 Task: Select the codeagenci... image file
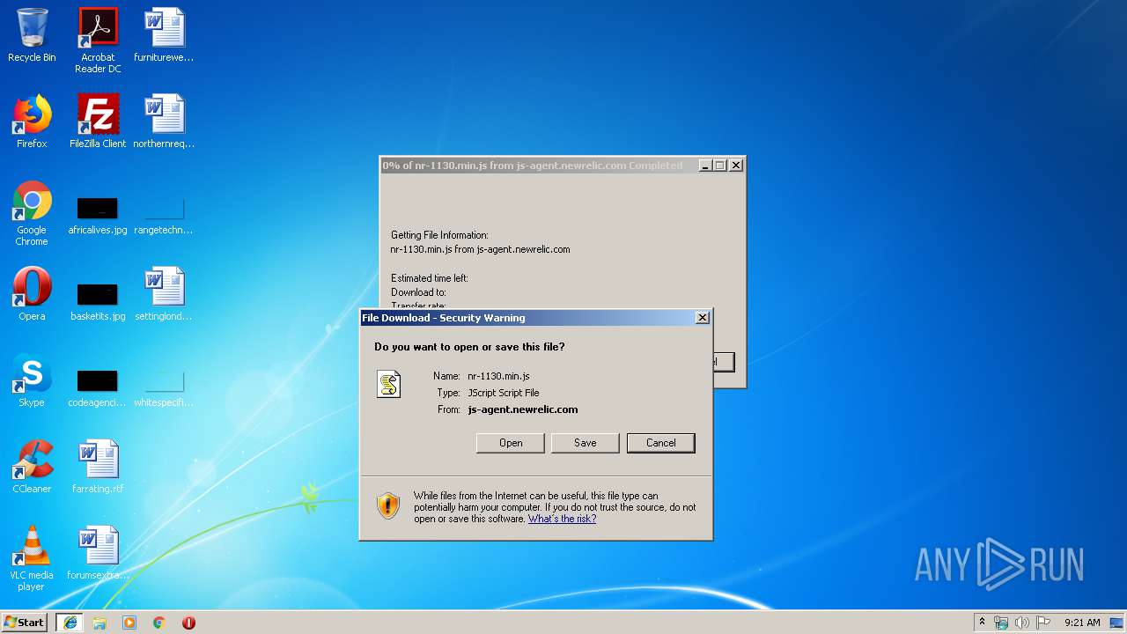click(x=98, y=388)
